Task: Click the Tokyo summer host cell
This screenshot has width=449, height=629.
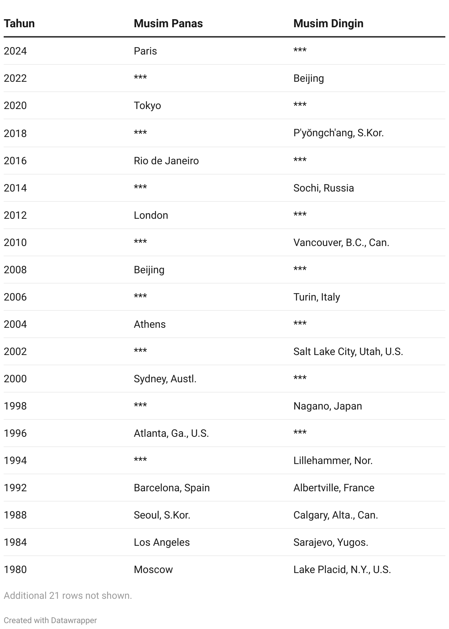Action: 147,106
